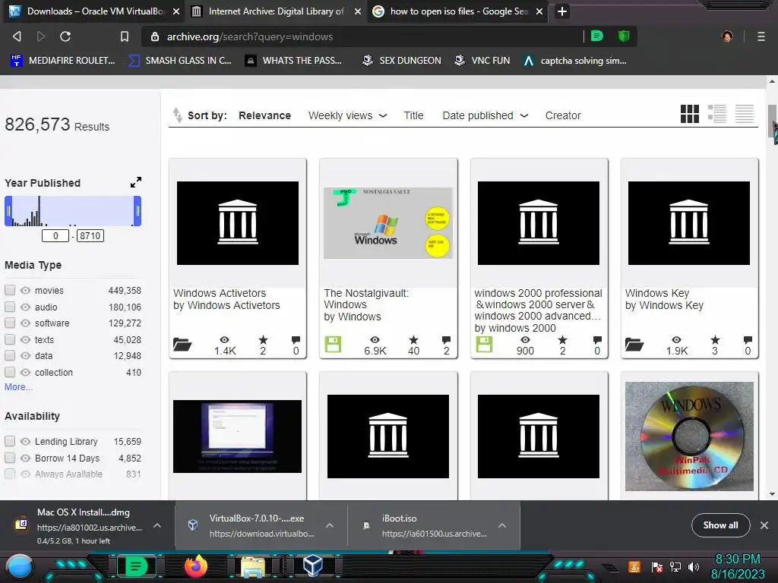This screenshot has height=583, width=778.
Task: Expand the iBoot.iso download options
Action: (x=502, y=525)
